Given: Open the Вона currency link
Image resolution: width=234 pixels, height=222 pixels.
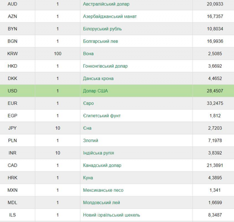Looking at the screenshot, I should pyautogui.click(x=89, y=54).
